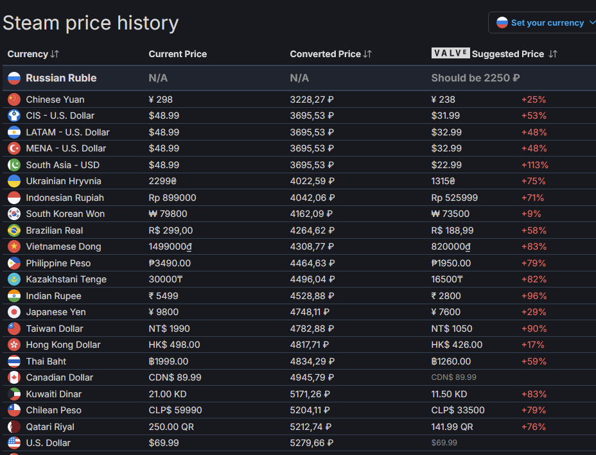
Task: Click the Kuwaiti Dinar flag icon
Action: tap(14, 394)
